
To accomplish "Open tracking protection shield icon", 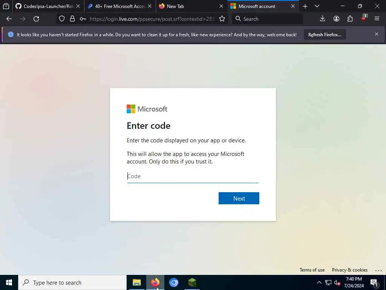I will [62, 19].
